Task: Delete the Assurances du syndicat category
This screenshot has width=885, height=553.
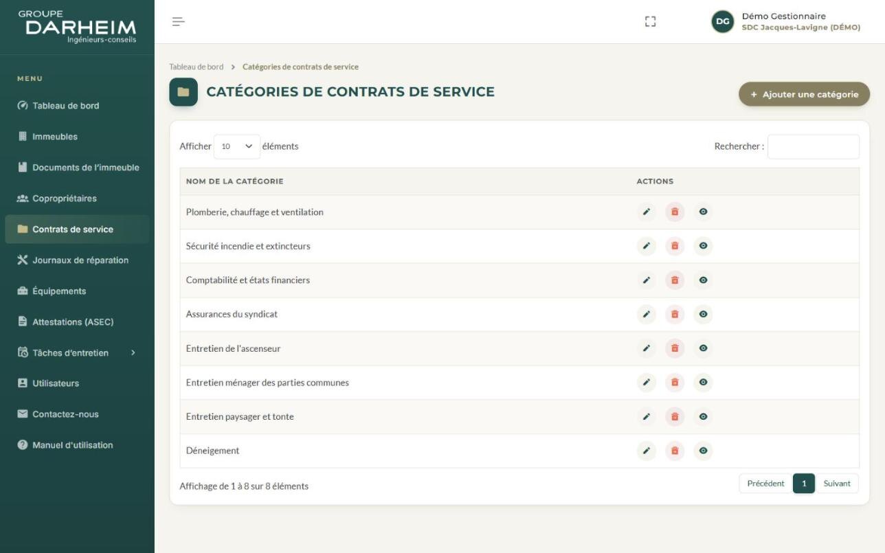Action: pyautogui.click(x=675, y=315)
